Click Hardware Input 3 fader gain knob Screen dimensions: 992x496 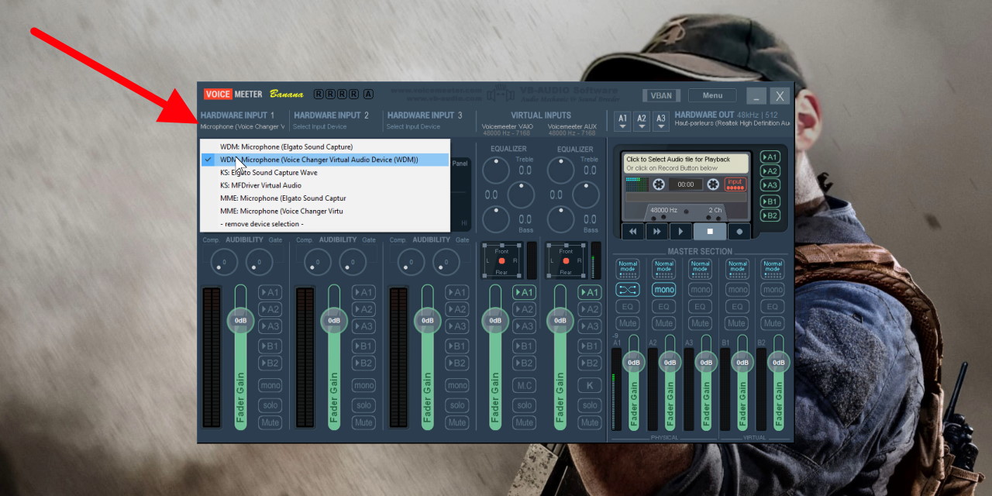[x=427, y=320]
